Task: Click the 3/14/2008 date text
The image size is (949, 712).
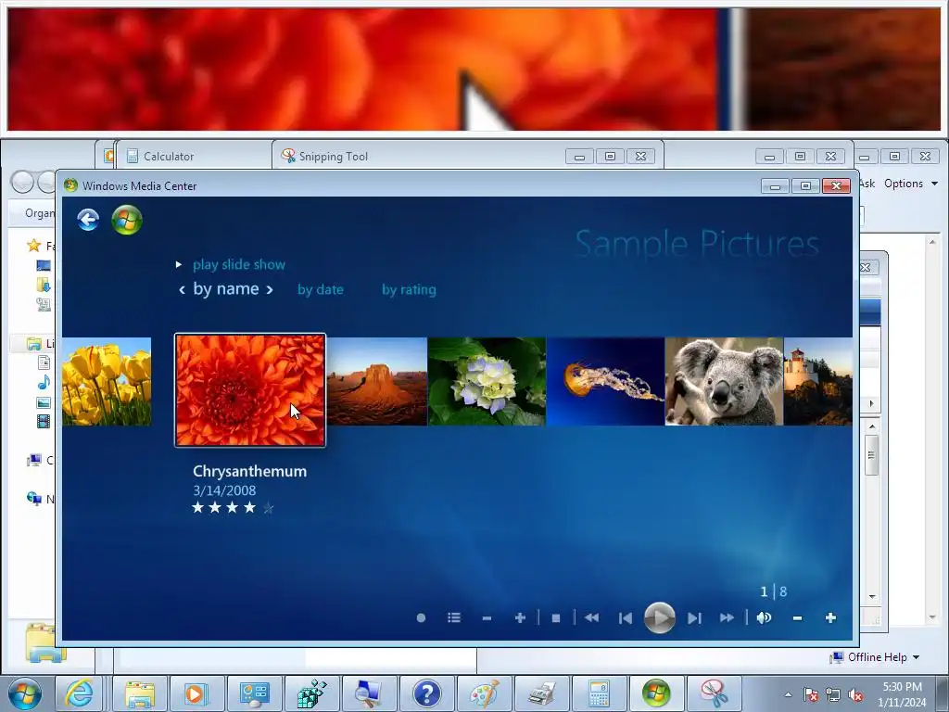Action: tap(224, 490)
